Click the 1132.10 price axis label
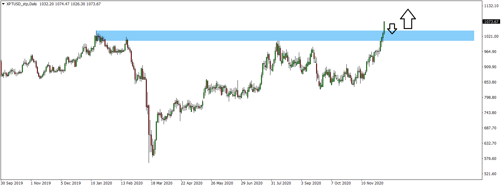This screenshot has height=187, width=502. (x=491, y=6)
